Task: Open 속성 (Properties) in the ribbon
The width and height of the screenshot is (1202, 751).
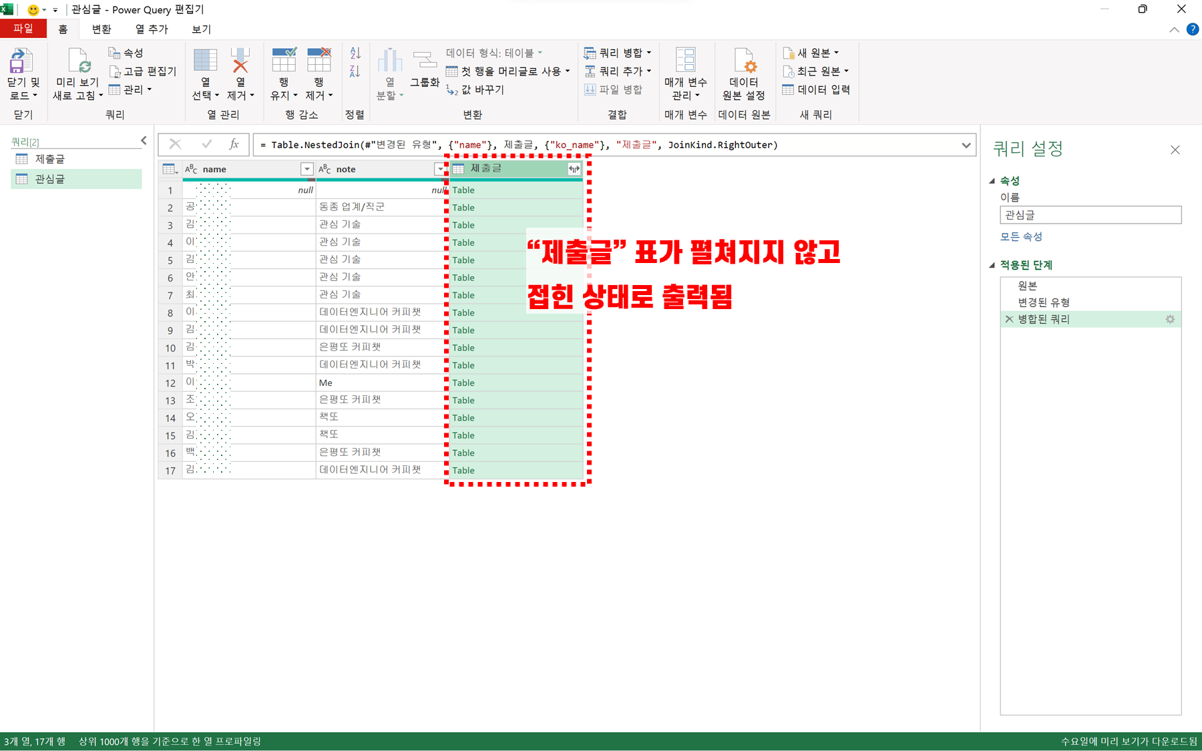Action: coord(126,53)
